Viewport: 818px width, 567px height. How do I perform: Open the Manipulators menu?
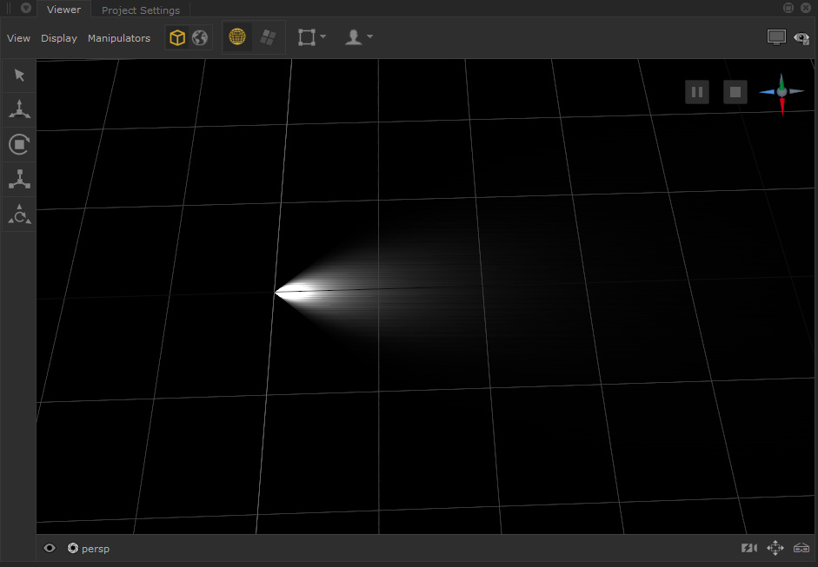click(x=119, y=38)
